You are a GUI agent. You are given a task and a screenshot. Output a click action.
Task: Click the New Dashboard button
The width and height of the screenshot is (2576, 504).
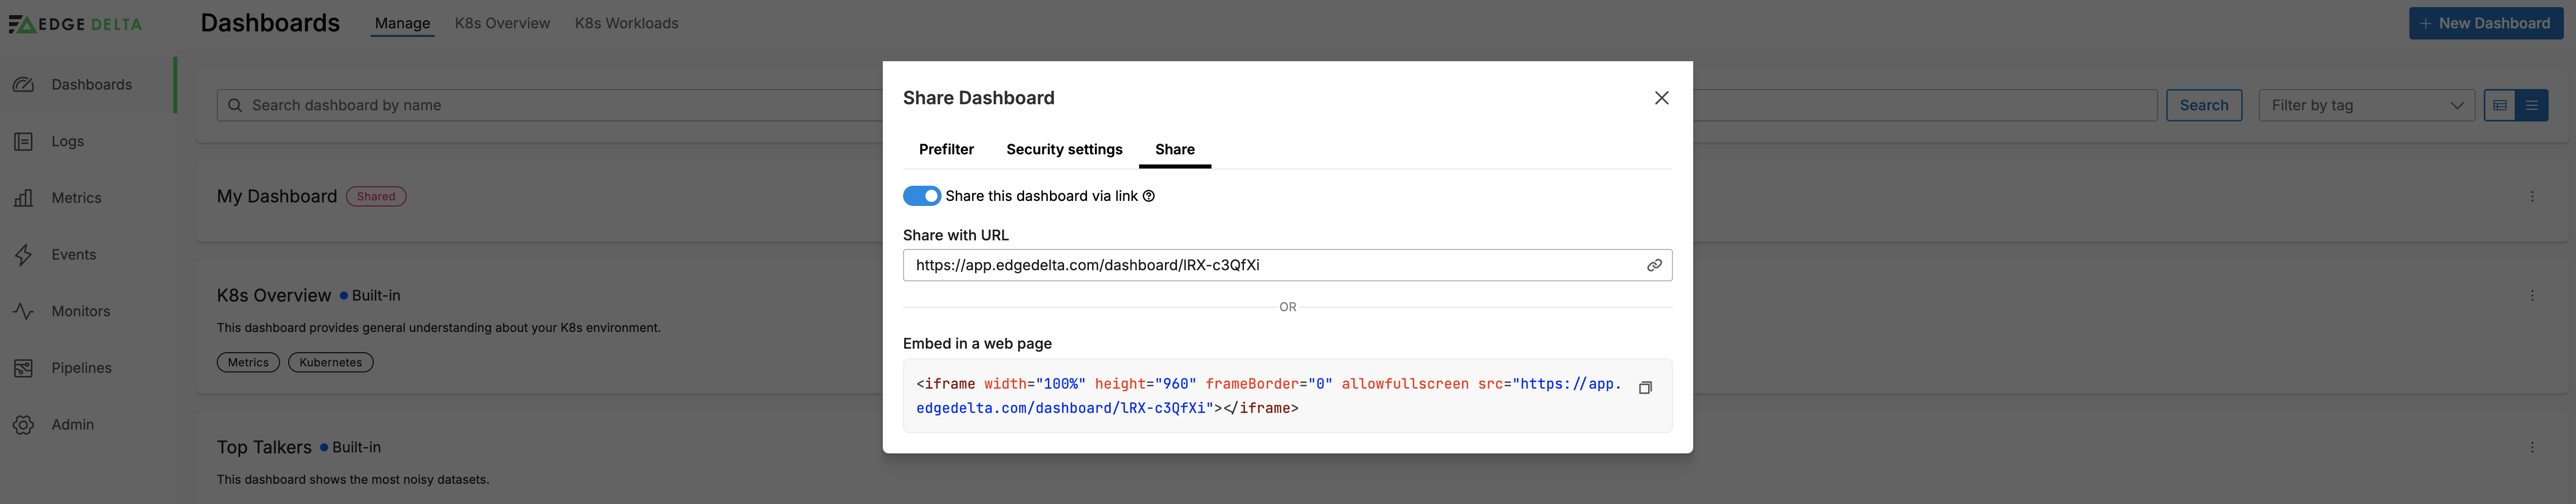2485,23
